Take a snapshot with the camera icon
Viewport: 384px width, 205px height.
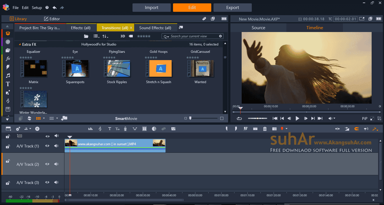[274, 129]
